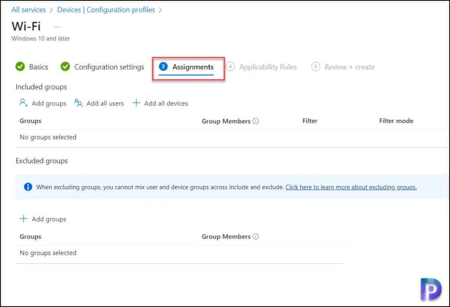450x307 pixels.
Task: Click the person-plus icon for included Add groups
Action: coord(24,103)
